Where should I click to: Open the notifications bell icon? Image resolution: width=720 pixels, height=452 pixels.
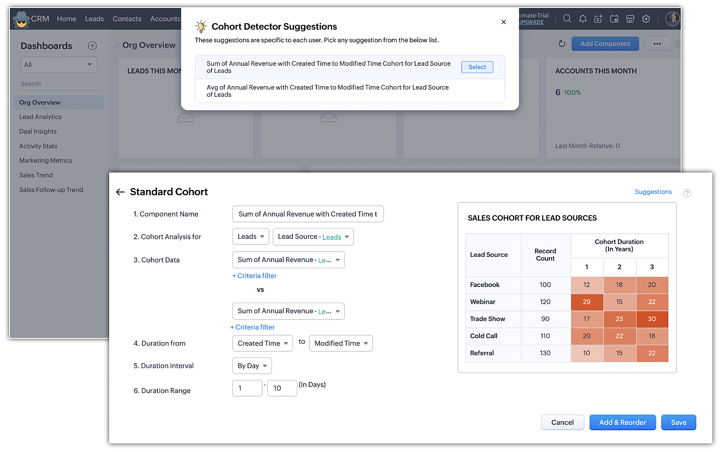[583, 19]
